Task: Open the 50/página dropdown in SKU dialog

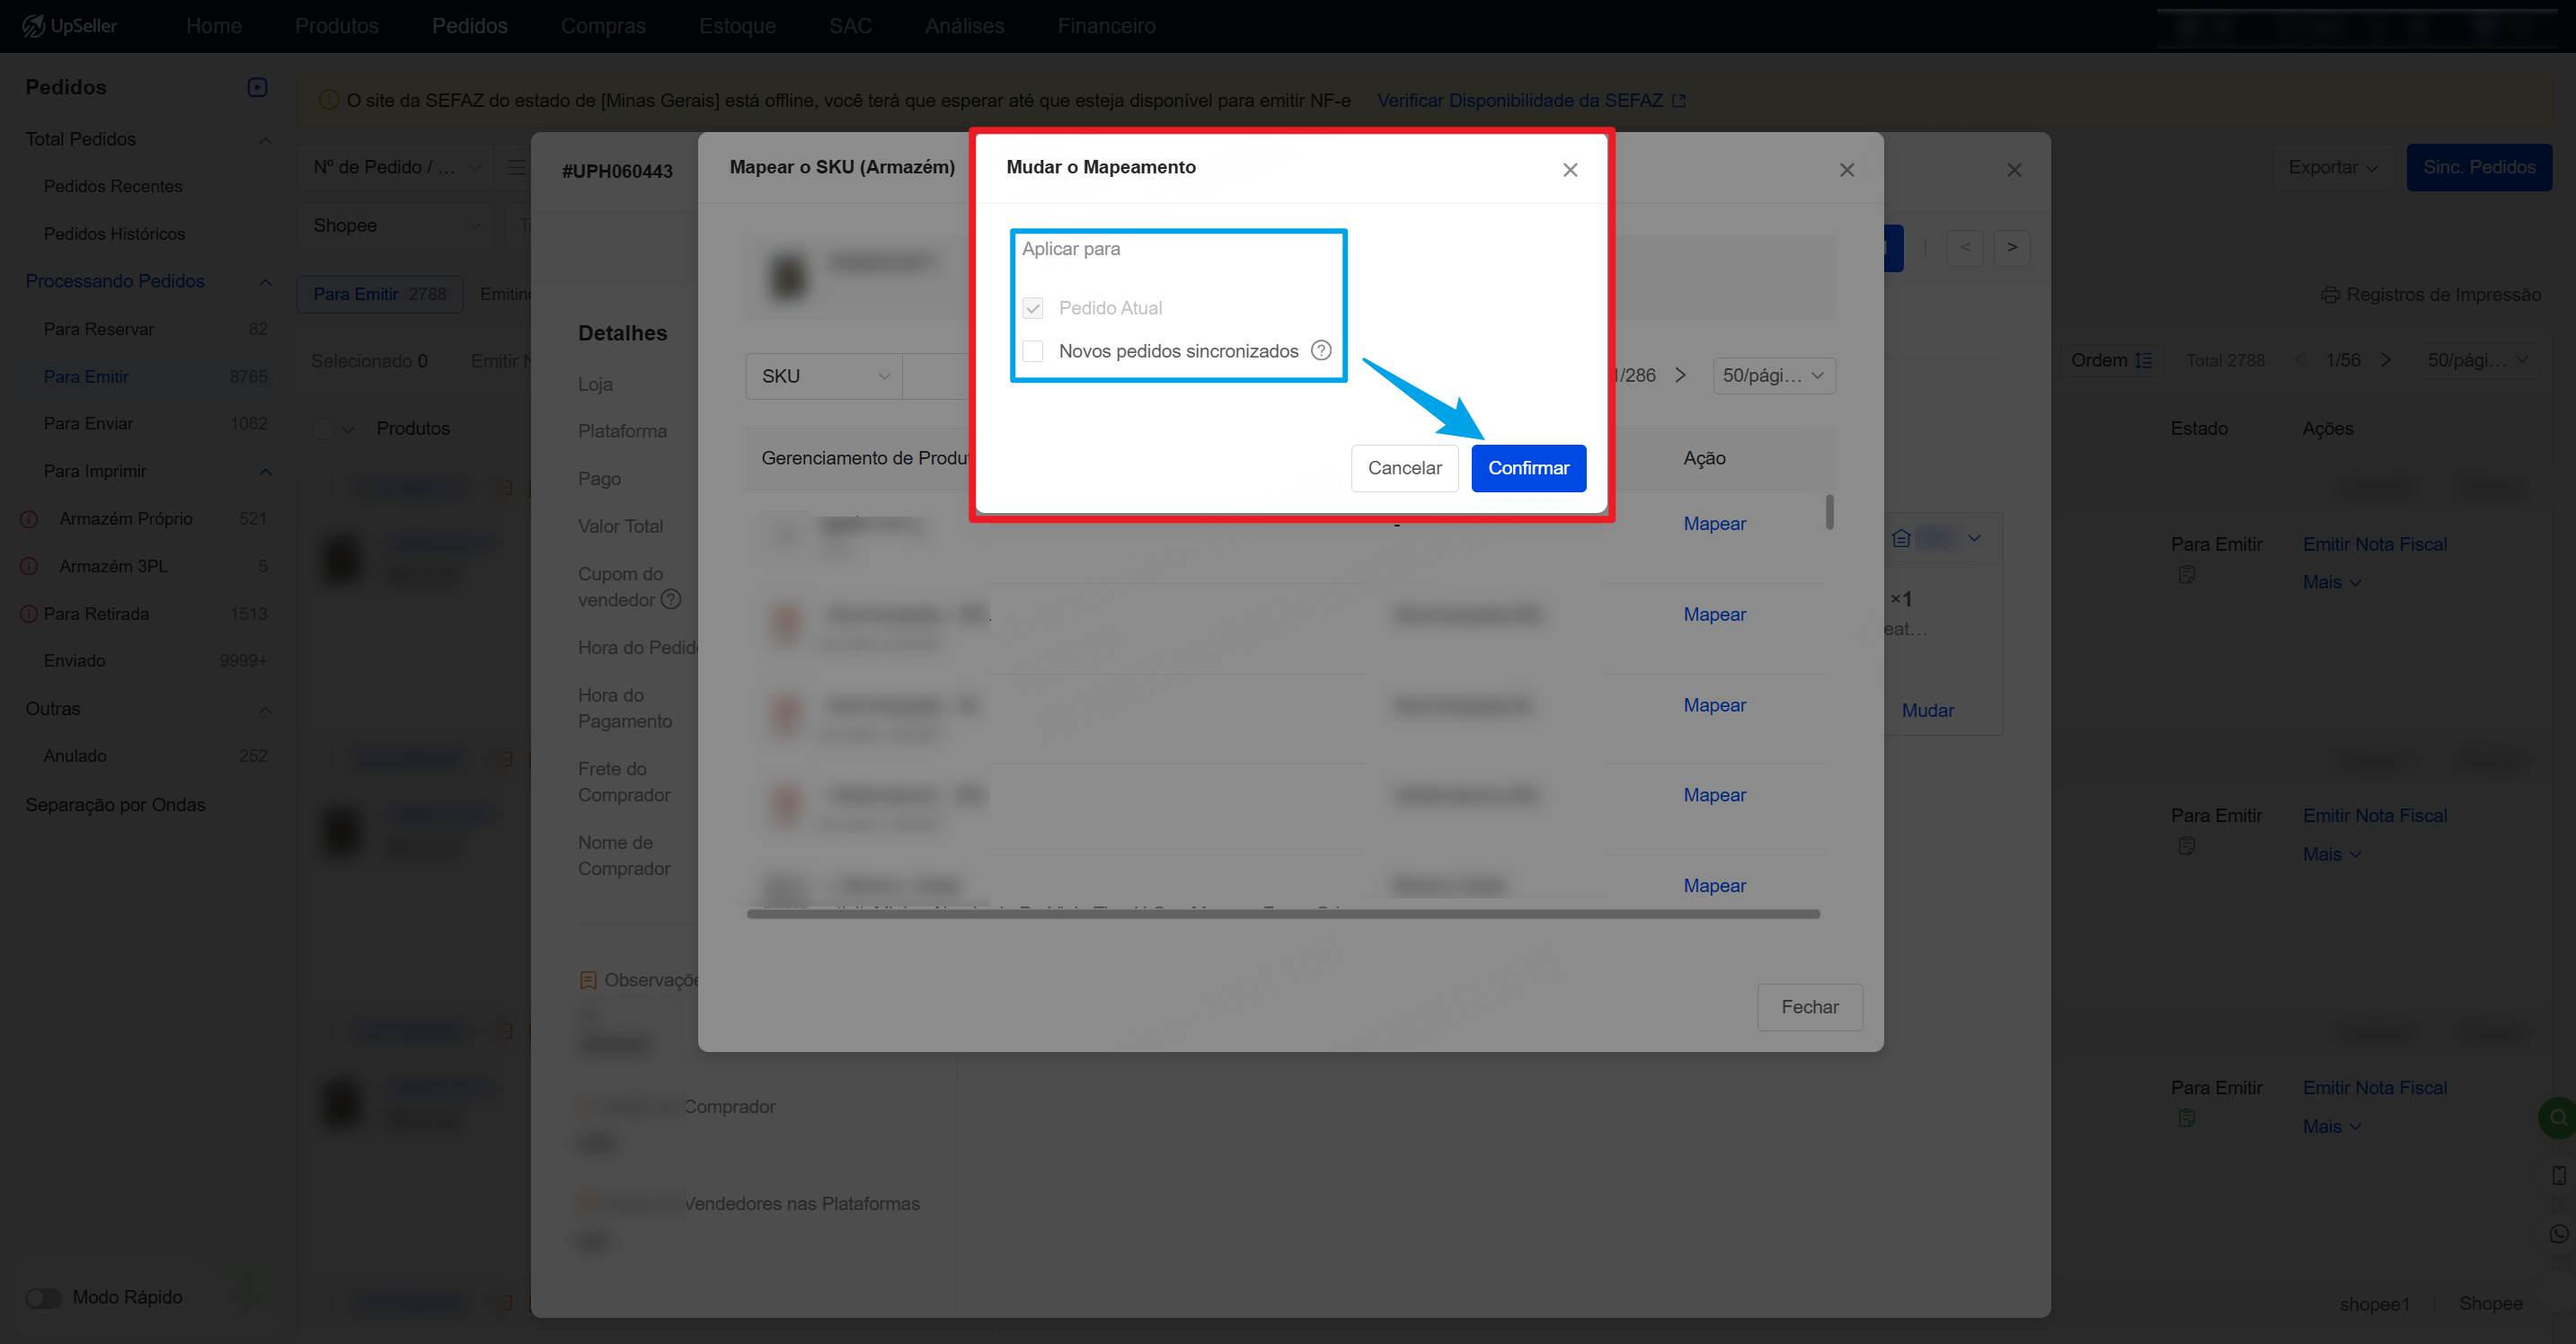Action: tap(1773, 376)
